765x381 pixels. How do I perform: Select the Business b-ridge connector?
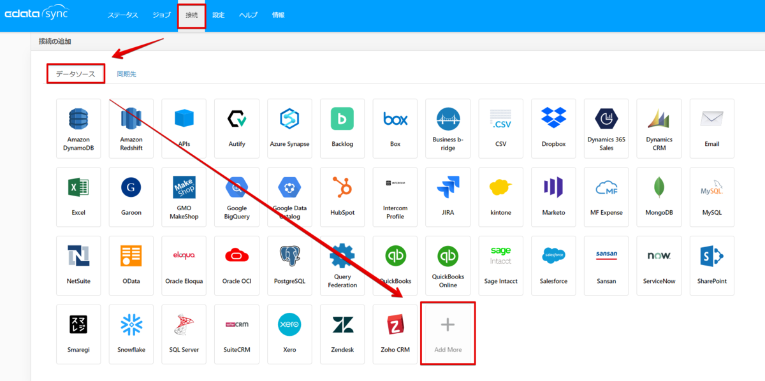(448, 129)
